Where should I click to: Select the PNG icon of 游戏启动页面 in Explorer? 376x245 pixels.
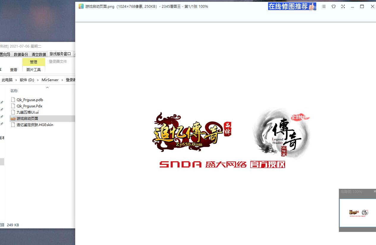(13, 119)
